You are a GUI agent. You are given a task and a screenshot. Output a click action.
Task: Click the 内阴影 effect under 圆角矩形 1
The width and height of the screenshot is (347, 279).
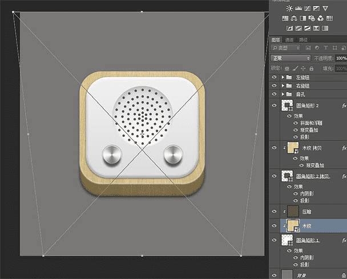[306, 257]
